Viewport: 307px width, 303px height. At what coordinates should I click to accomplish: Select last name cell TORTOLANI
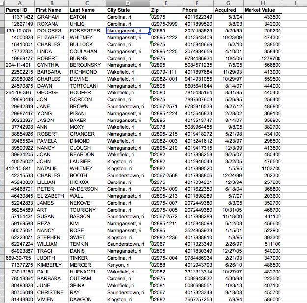point(87,86)
